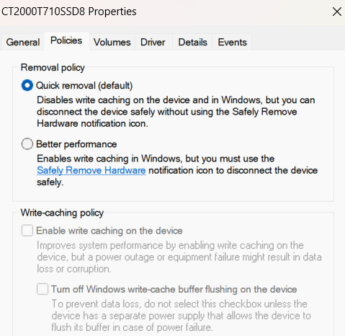Show the Details tab
Viewport: 345px width, 336px height.
(x=192, y=43)
